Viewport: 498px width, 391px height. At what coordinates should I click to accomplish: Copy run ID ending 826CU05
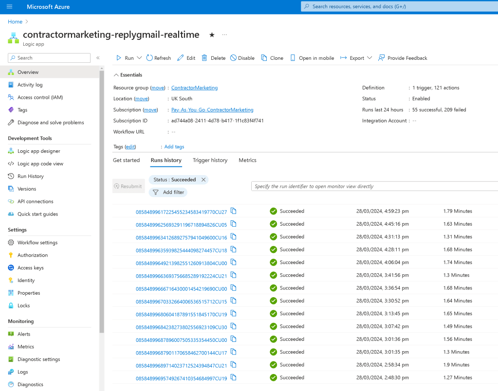234,224
